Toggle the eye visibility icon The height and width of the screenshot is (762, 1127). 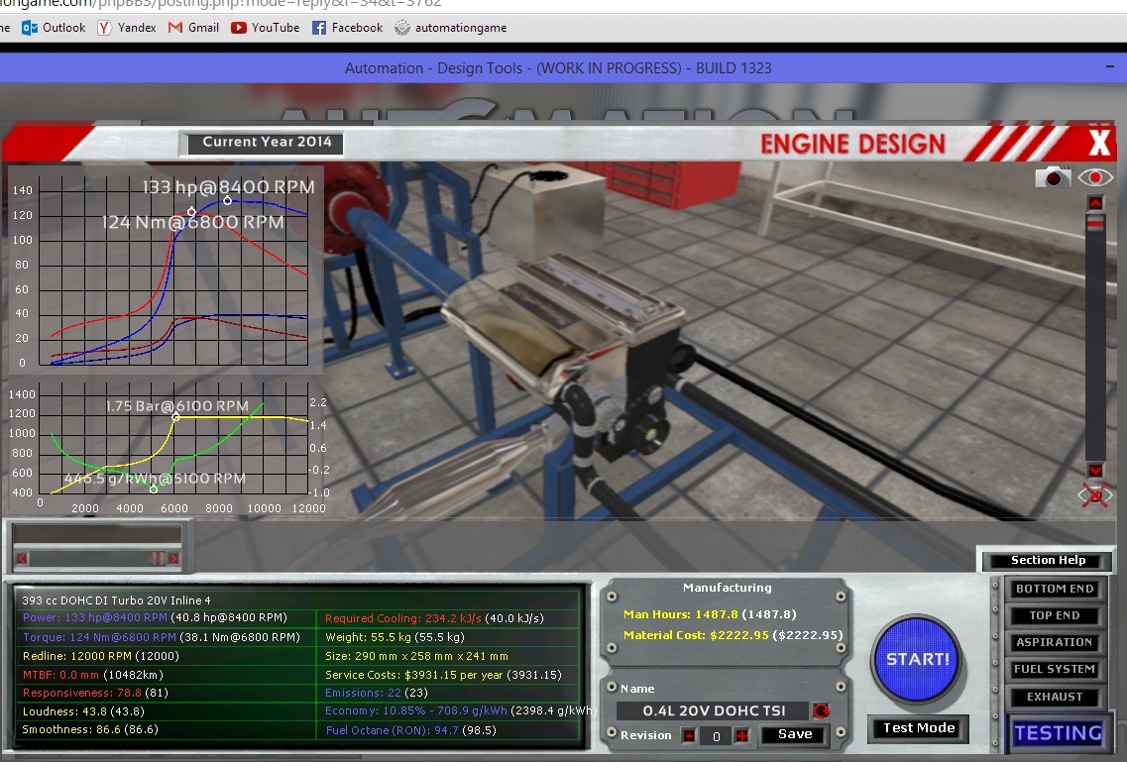pyautogui.click(x=1094, y=177)
